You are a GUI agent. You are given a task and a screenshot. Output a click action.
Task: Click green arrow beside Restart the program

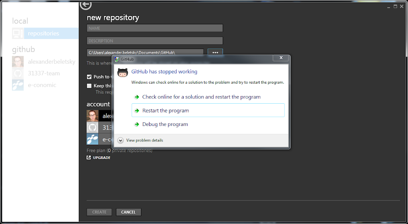click(137, 110)
